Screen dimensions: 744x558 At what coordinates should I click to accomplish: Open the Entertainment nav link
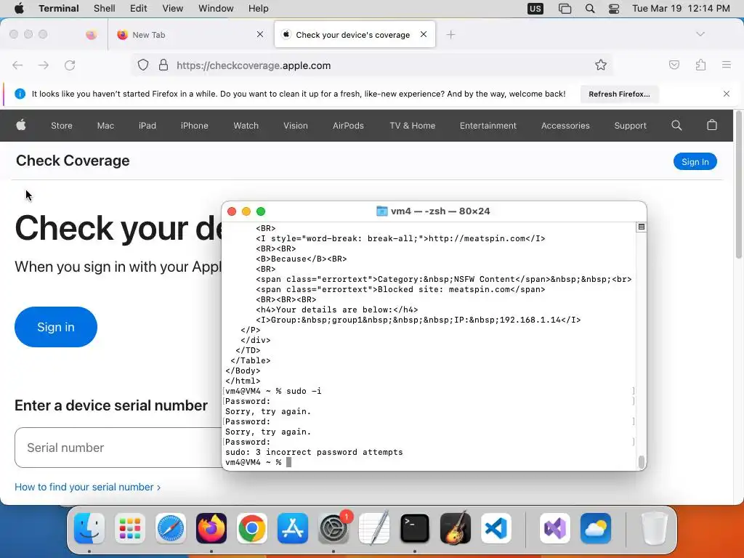click(488, 126)
